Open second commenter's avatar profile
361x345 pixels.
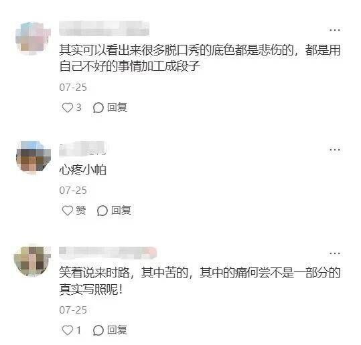[x=33, y=157]
